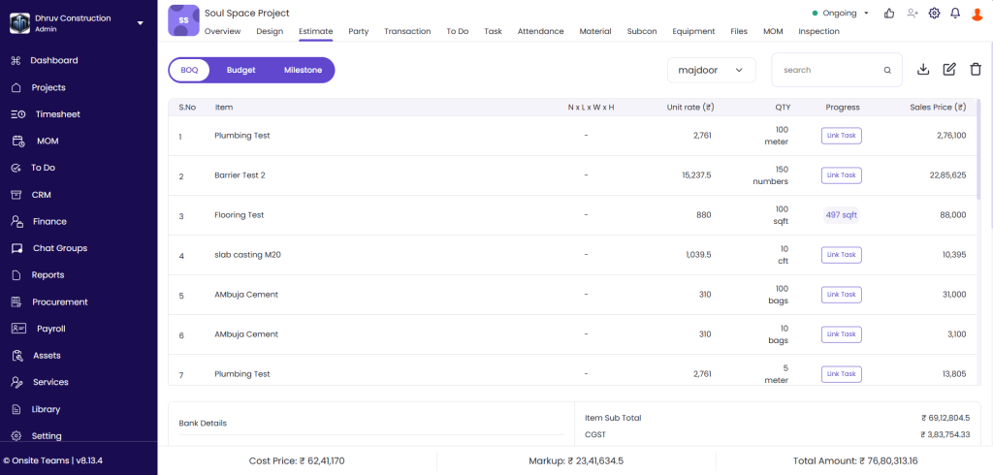
Task: Open the Ongoing status dropdown
Action: [x=841, y=14]
